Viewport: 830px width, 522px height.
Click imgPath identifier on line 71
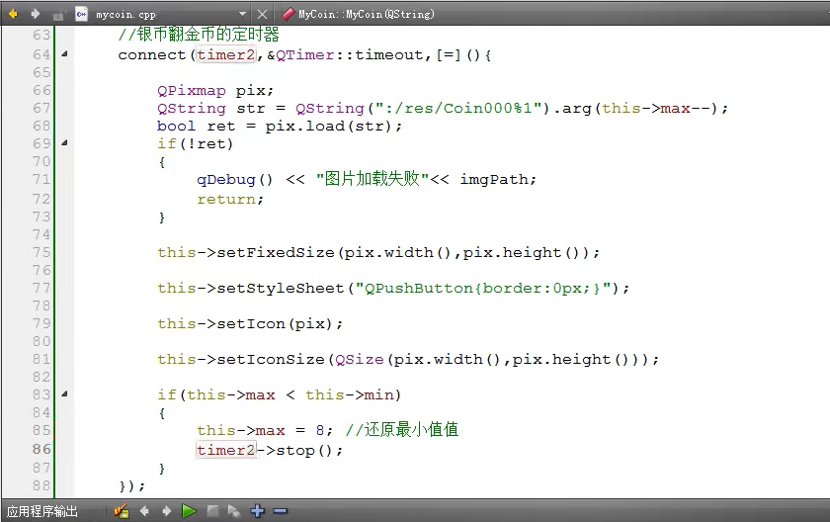coord(494,180)
